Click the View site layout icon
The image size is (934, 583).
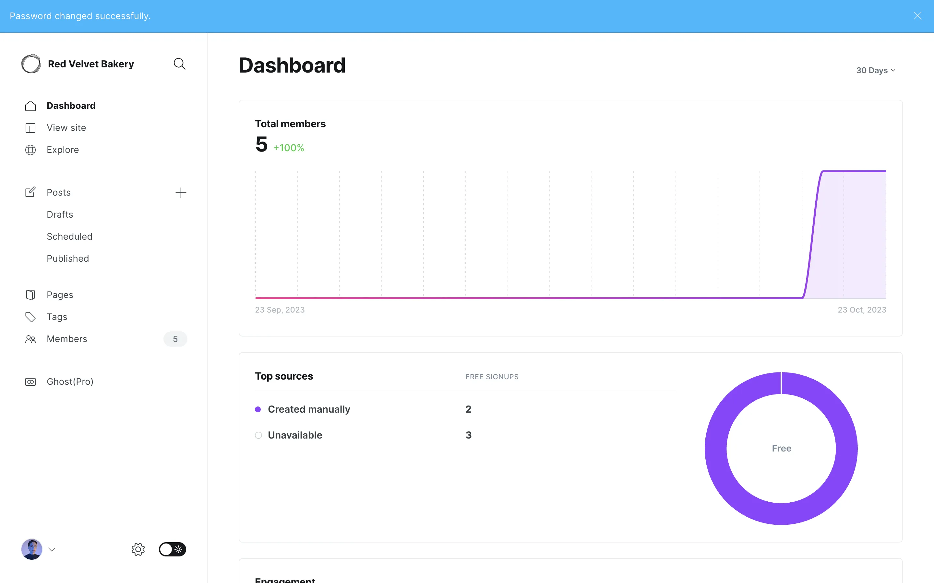tap(30, 128)
